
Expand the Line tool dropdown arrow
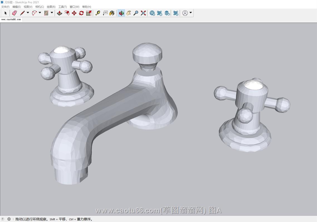tap(28, 13)
